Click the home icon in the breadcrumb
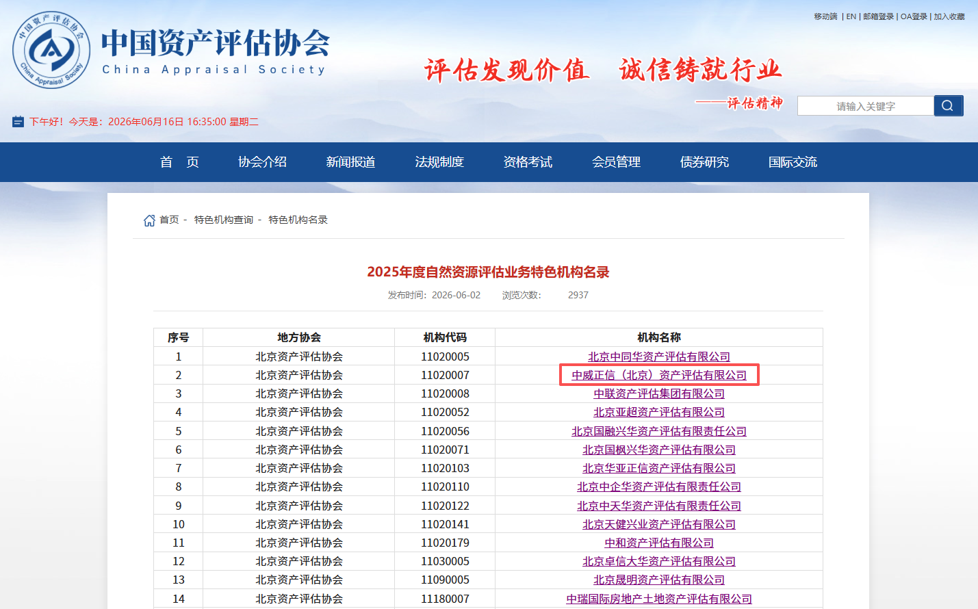Screen dimensions: 978x609 149,220
